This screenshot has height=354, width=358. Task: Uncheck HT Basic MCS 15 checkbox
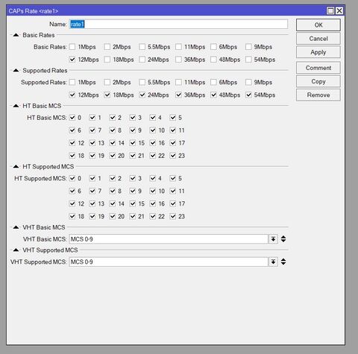(133, 143)
